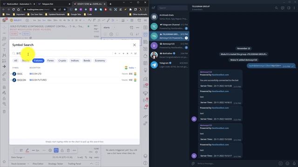Select BIOCON LTD search result
The width and height of the screenshot is (298, 167).
coord(74,74)
